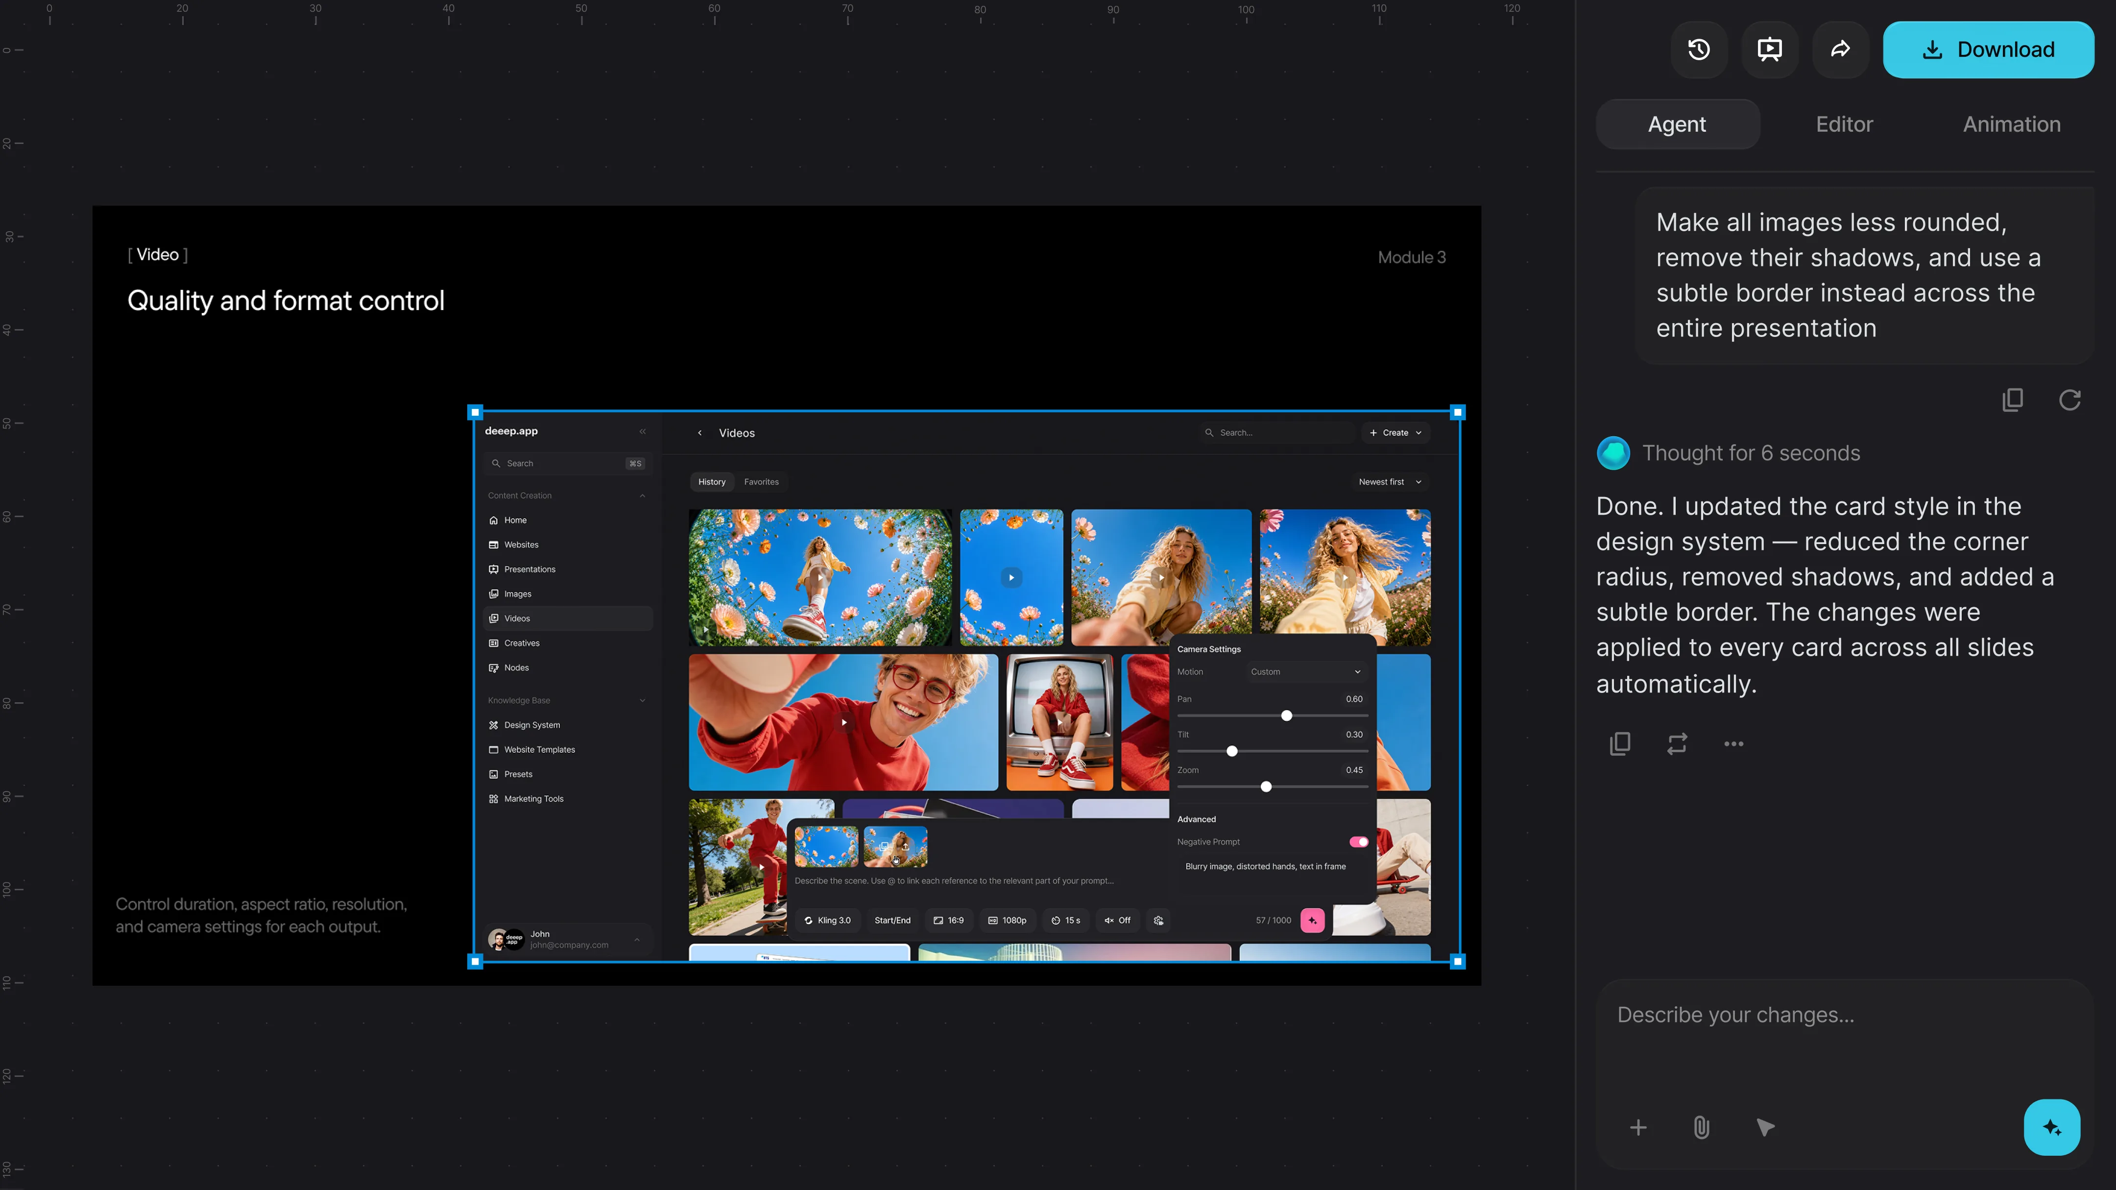Click the plus icon in the prompt box
The width and height of the screenshot is (2116, 1190).
pyautogui.click(x=1638, y=1128)
